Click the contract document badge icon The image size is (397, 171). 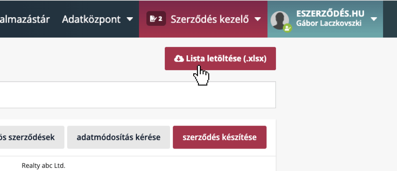[x=153, y=19]
